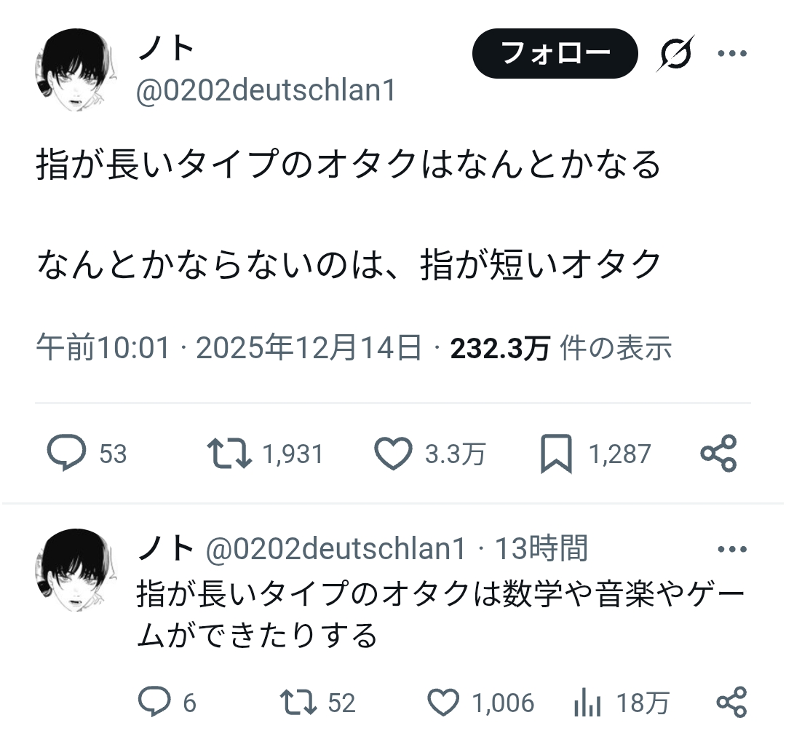
Task: Open the main tweet timestamp 午前10:01 2025年12月14日
Action: 229,347
